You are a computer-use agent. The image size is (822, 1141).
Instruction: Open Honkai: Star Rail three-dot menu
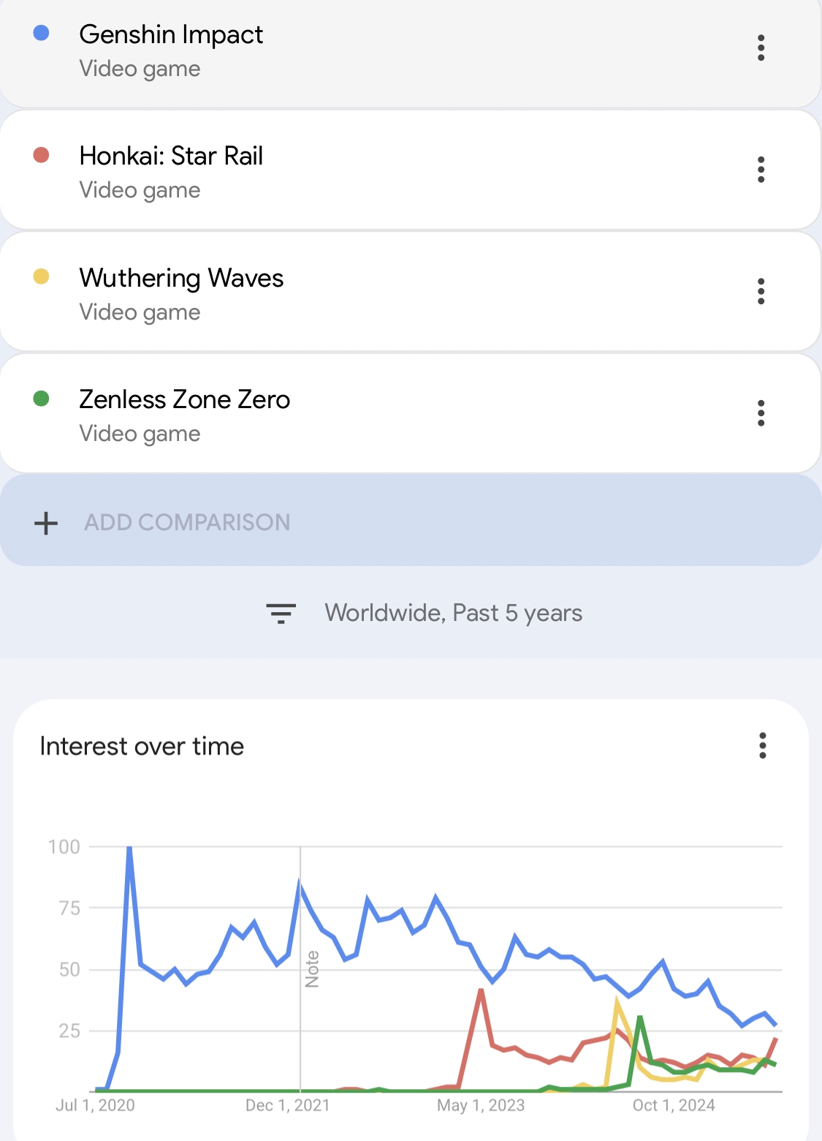pyautogui.click(x=761, y=169)
